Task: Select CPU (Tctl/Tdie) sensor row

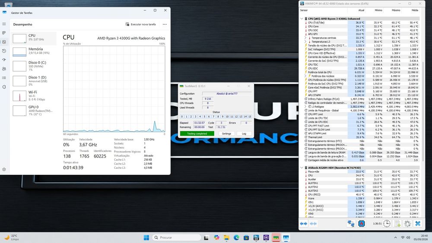Action: pos(362,22)
